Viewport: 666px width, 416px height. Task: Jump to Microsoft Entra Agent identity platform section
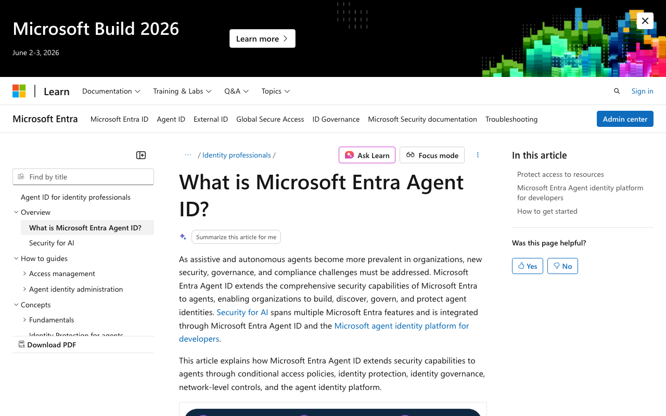tap(580, 192)
